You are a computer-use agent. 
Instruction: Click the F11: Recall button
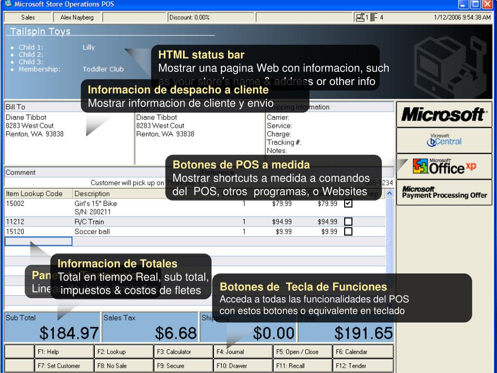(302, 366)
